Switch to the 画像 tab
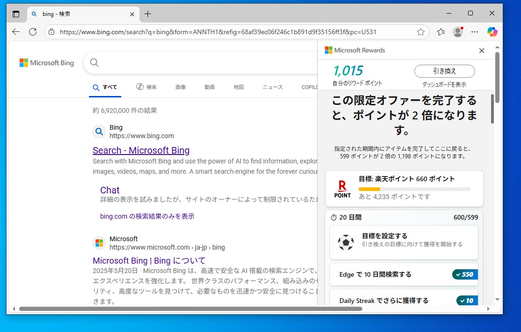The width and height of the screenshot is (521, 332). [x=181, y=87]
